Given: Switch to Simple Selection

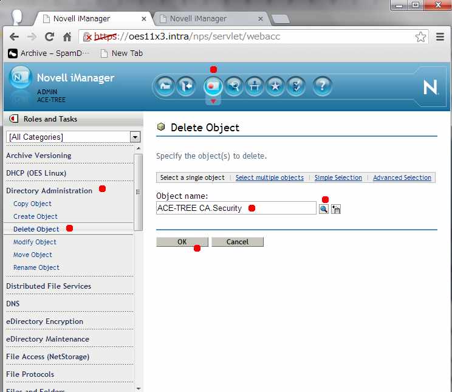Looking at the screenshot, I should (338, 177).
